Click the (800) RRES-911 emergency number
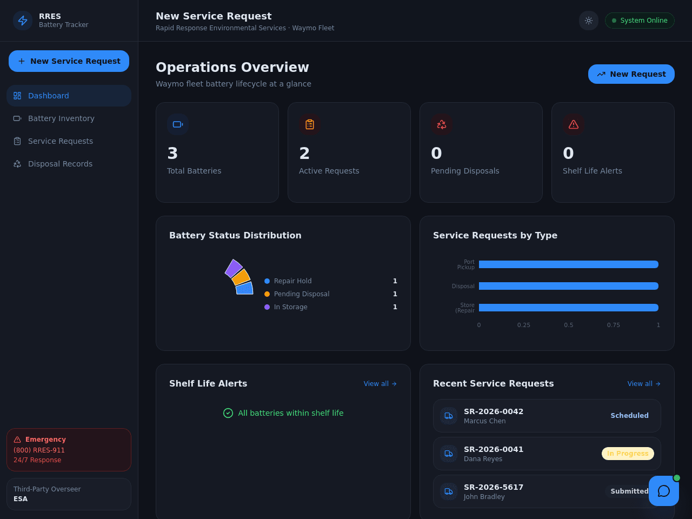This screenshot has width=692, height=519. tap(39, 450)
